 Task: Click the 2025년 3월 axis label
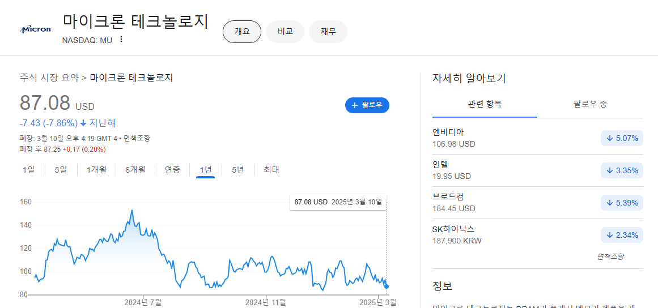[x=378, y=302]
